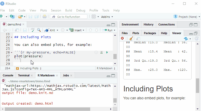
Task: Maximize the source editor pane
Action: pos(113,25)
